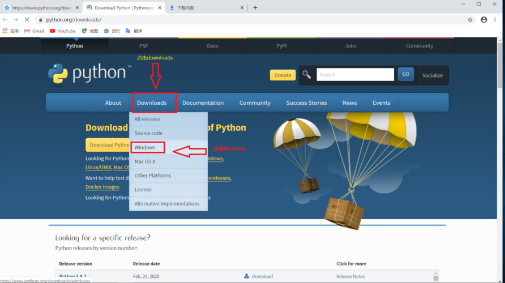This screenshot has width=505, height=283.
Task: Open the Docker images link
Action: point(102,187)
